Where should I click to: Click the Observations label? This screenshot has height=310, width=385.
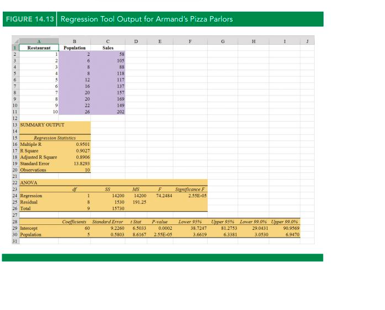(x=33, y=170)
